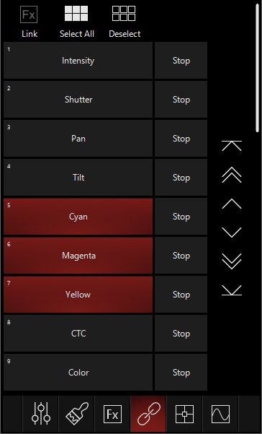Toggle the Intensity attribute selection
The width and height of the screenshot is (262, 434).
(78, 61)
